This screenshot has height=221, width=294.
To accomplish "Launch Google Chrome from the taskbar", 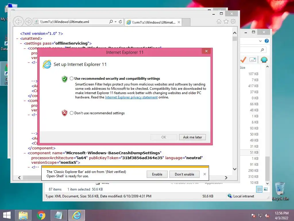I will point(41,215).
